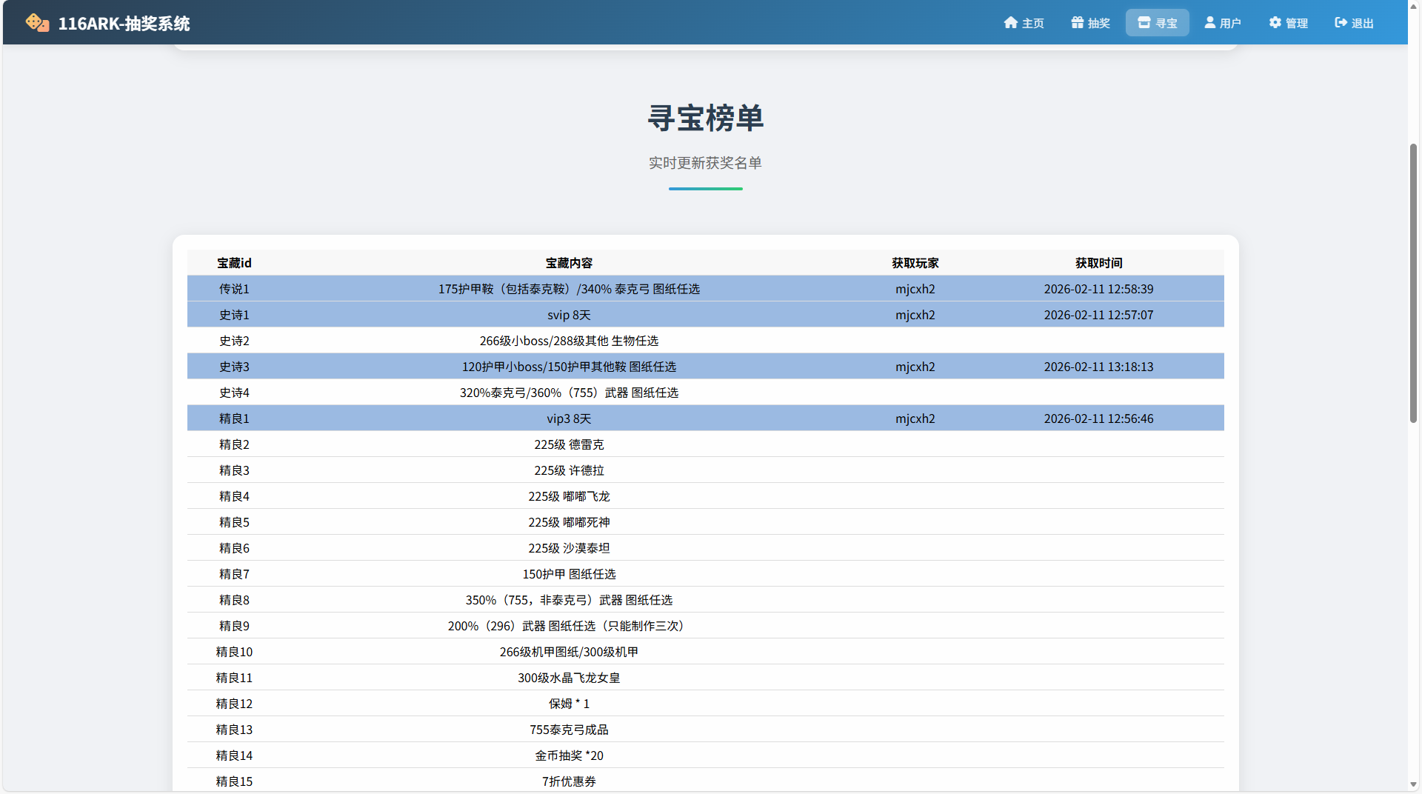Click the scrollbar down arrow
This screenshot has width=1422, height=794.
pos(1413,784)
